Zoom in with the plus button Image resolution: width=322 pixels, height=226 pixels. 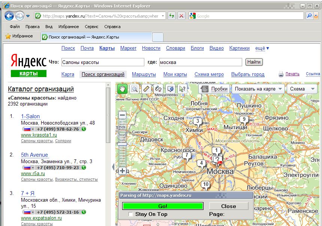[123, 171]
